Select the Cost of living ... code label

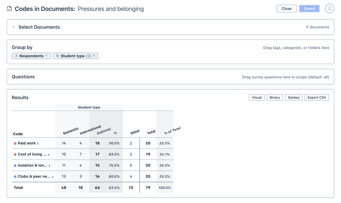32,154
